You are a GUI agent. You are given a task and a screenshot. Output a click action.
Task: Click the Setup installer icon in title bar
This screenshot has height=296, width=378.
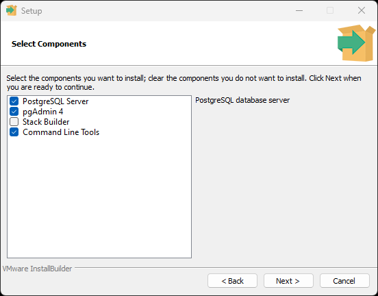point(12,10)
